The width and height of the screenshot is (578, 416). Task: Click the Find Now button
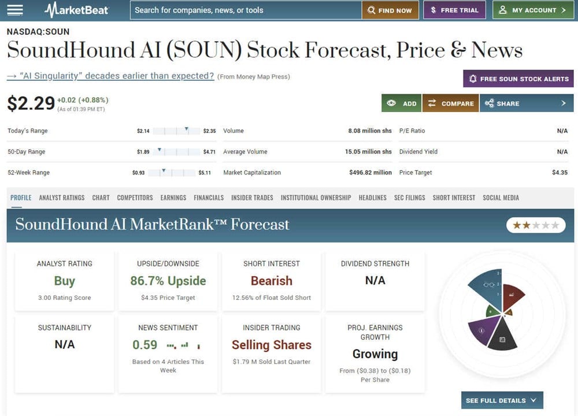coord(390,10)
